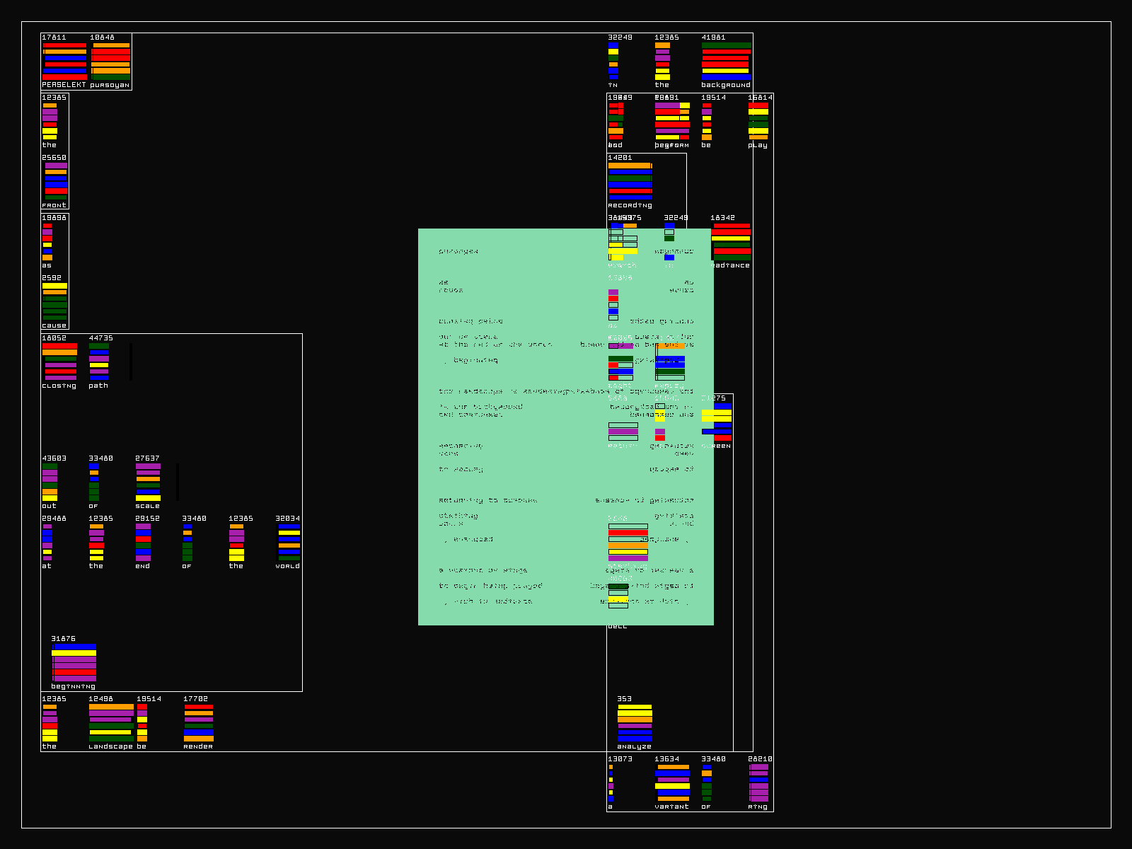Click the PERSELEKT token block

(x=64, y=61)
